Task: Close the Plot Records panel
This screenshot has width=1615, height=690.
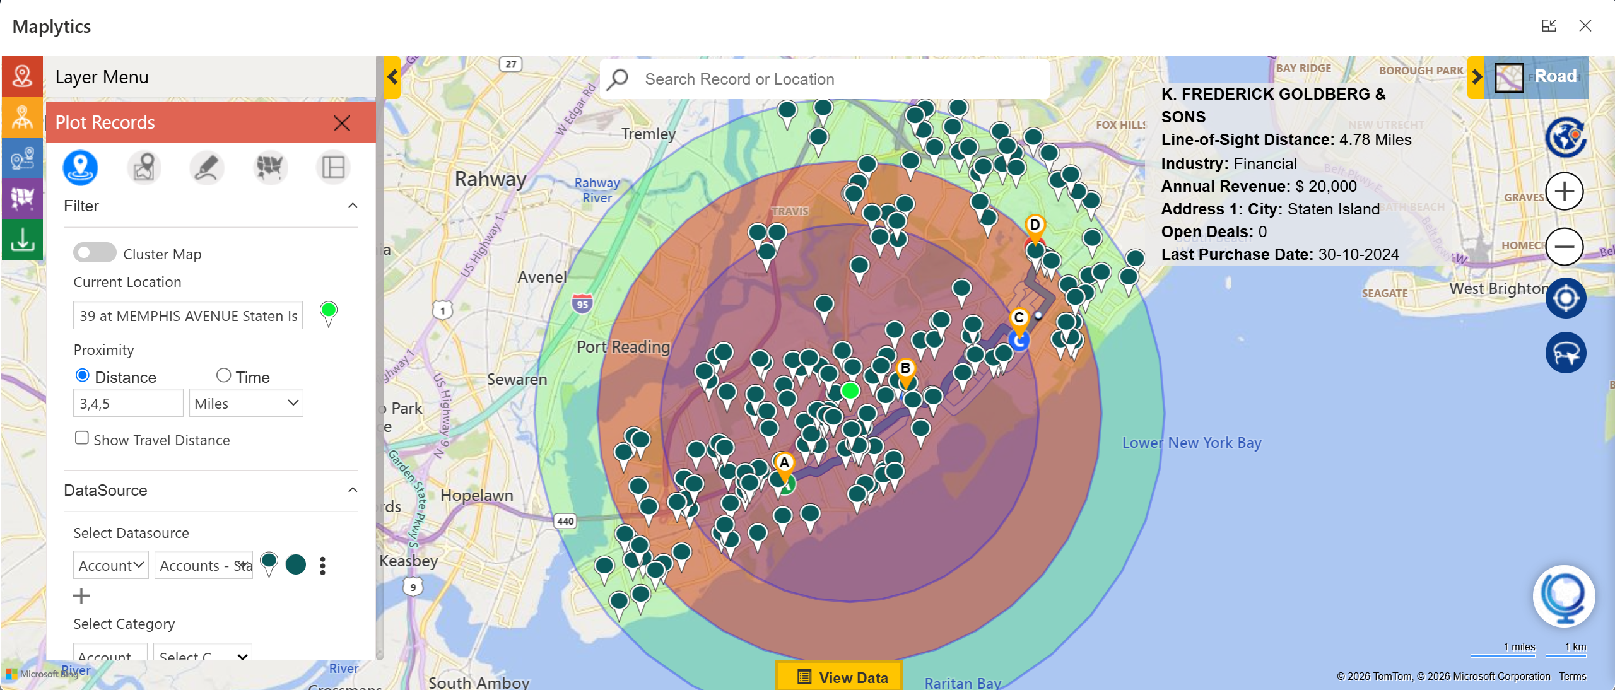Action: (342, 123)
